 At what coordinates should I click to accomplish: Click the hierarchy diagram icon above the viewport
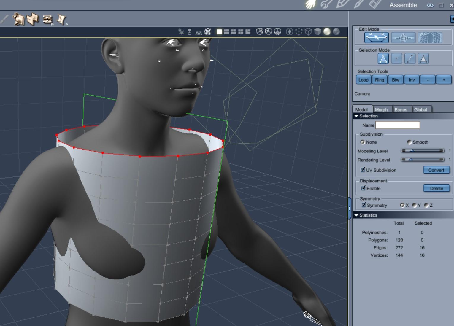[x=190, y=32]
